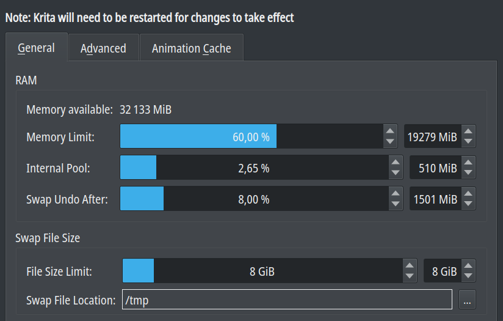Screen dimensions: 503x321
Task: Decrease Swap Undo After MiB down arrow
Action: click(468, 204)
